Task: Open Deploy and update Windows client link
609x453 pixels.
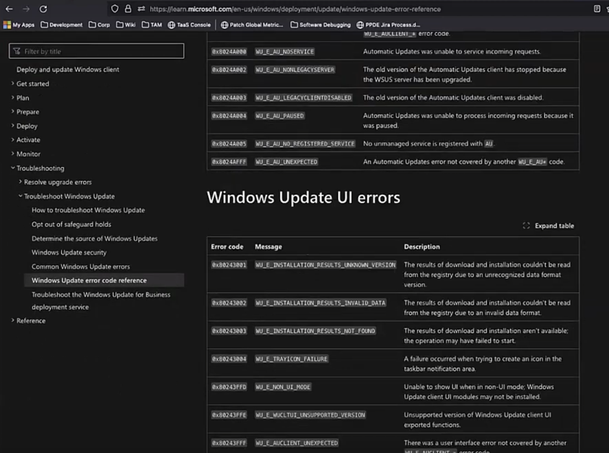Action: click(x=68, y=69)
